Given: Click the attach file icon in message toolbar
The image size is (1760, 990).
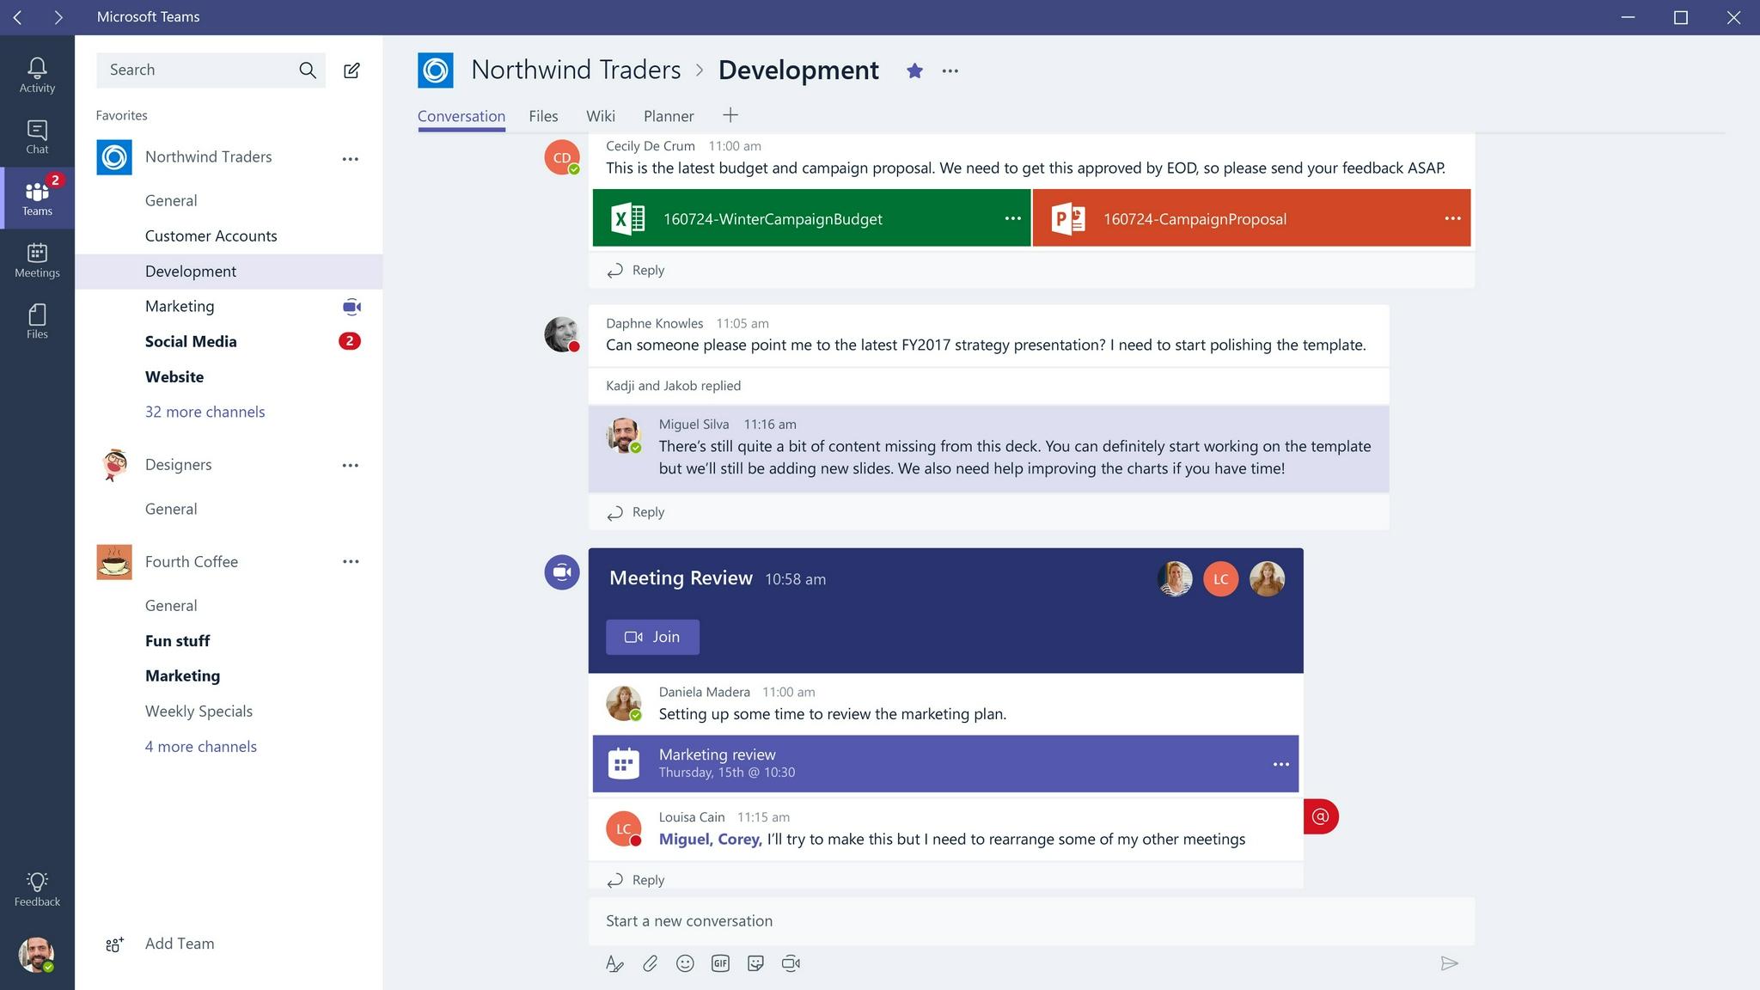Looking at the screenshot, I should click(x=649, y=963).
